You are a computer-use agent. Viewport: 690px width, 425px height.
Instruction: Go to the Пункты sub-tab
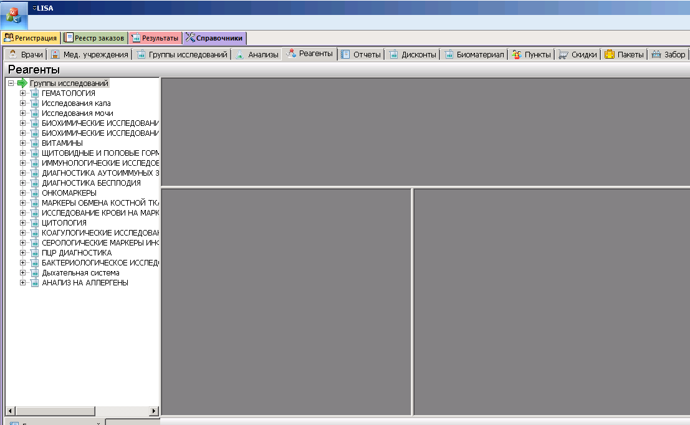[x=532, y=54]
